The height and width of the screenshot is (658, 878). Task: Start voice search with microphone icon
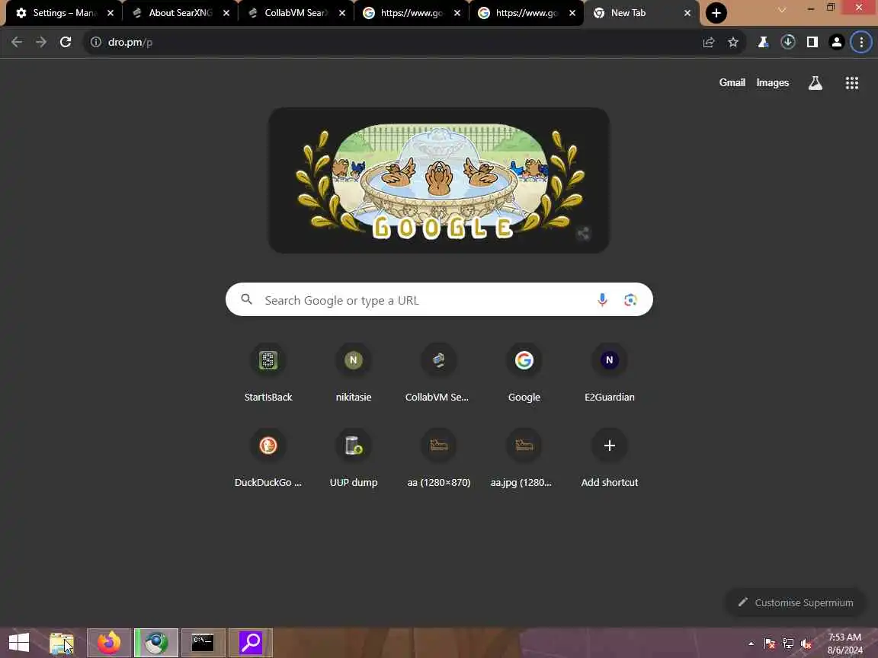(602, 300)
